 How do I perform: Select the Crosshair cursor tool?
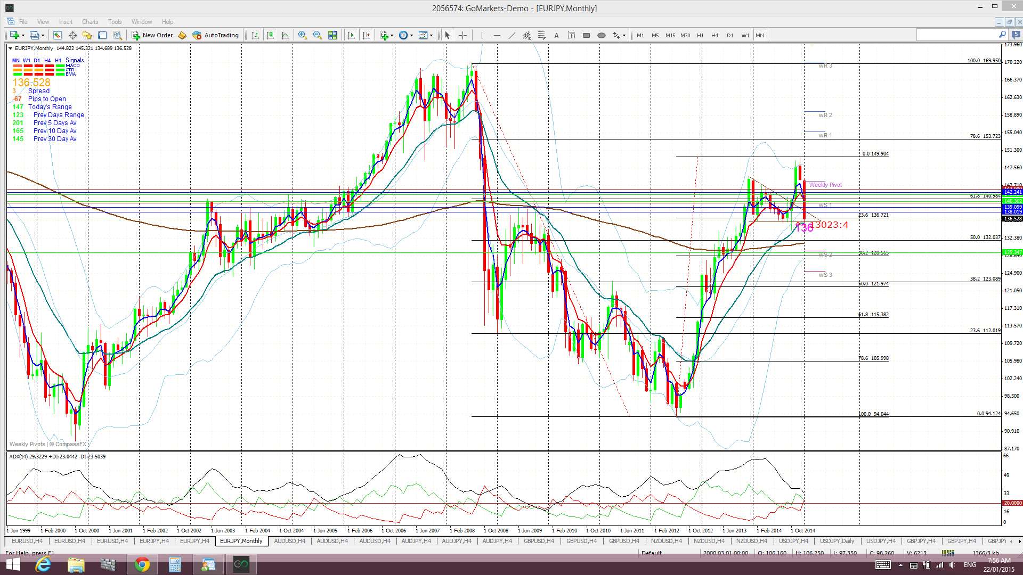462,35
